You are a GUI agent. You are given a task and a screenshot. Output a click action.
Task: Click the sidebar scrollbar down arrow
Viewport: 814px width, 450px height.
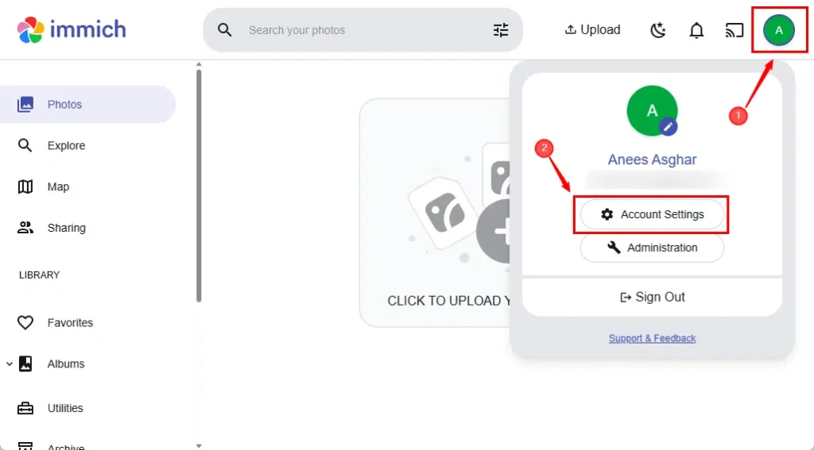(199, 445)
